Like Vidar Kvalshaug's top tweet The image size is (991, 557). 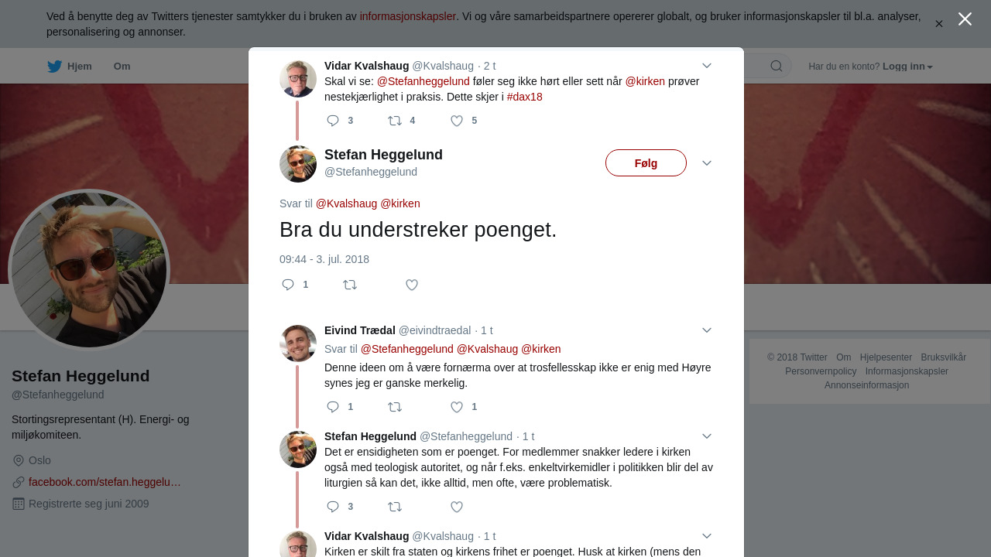457,121
